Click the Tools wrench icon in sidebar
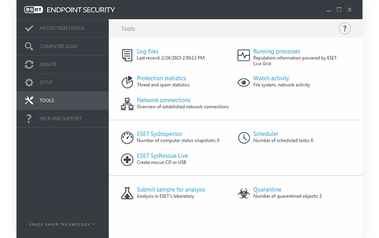 (29, 100)
